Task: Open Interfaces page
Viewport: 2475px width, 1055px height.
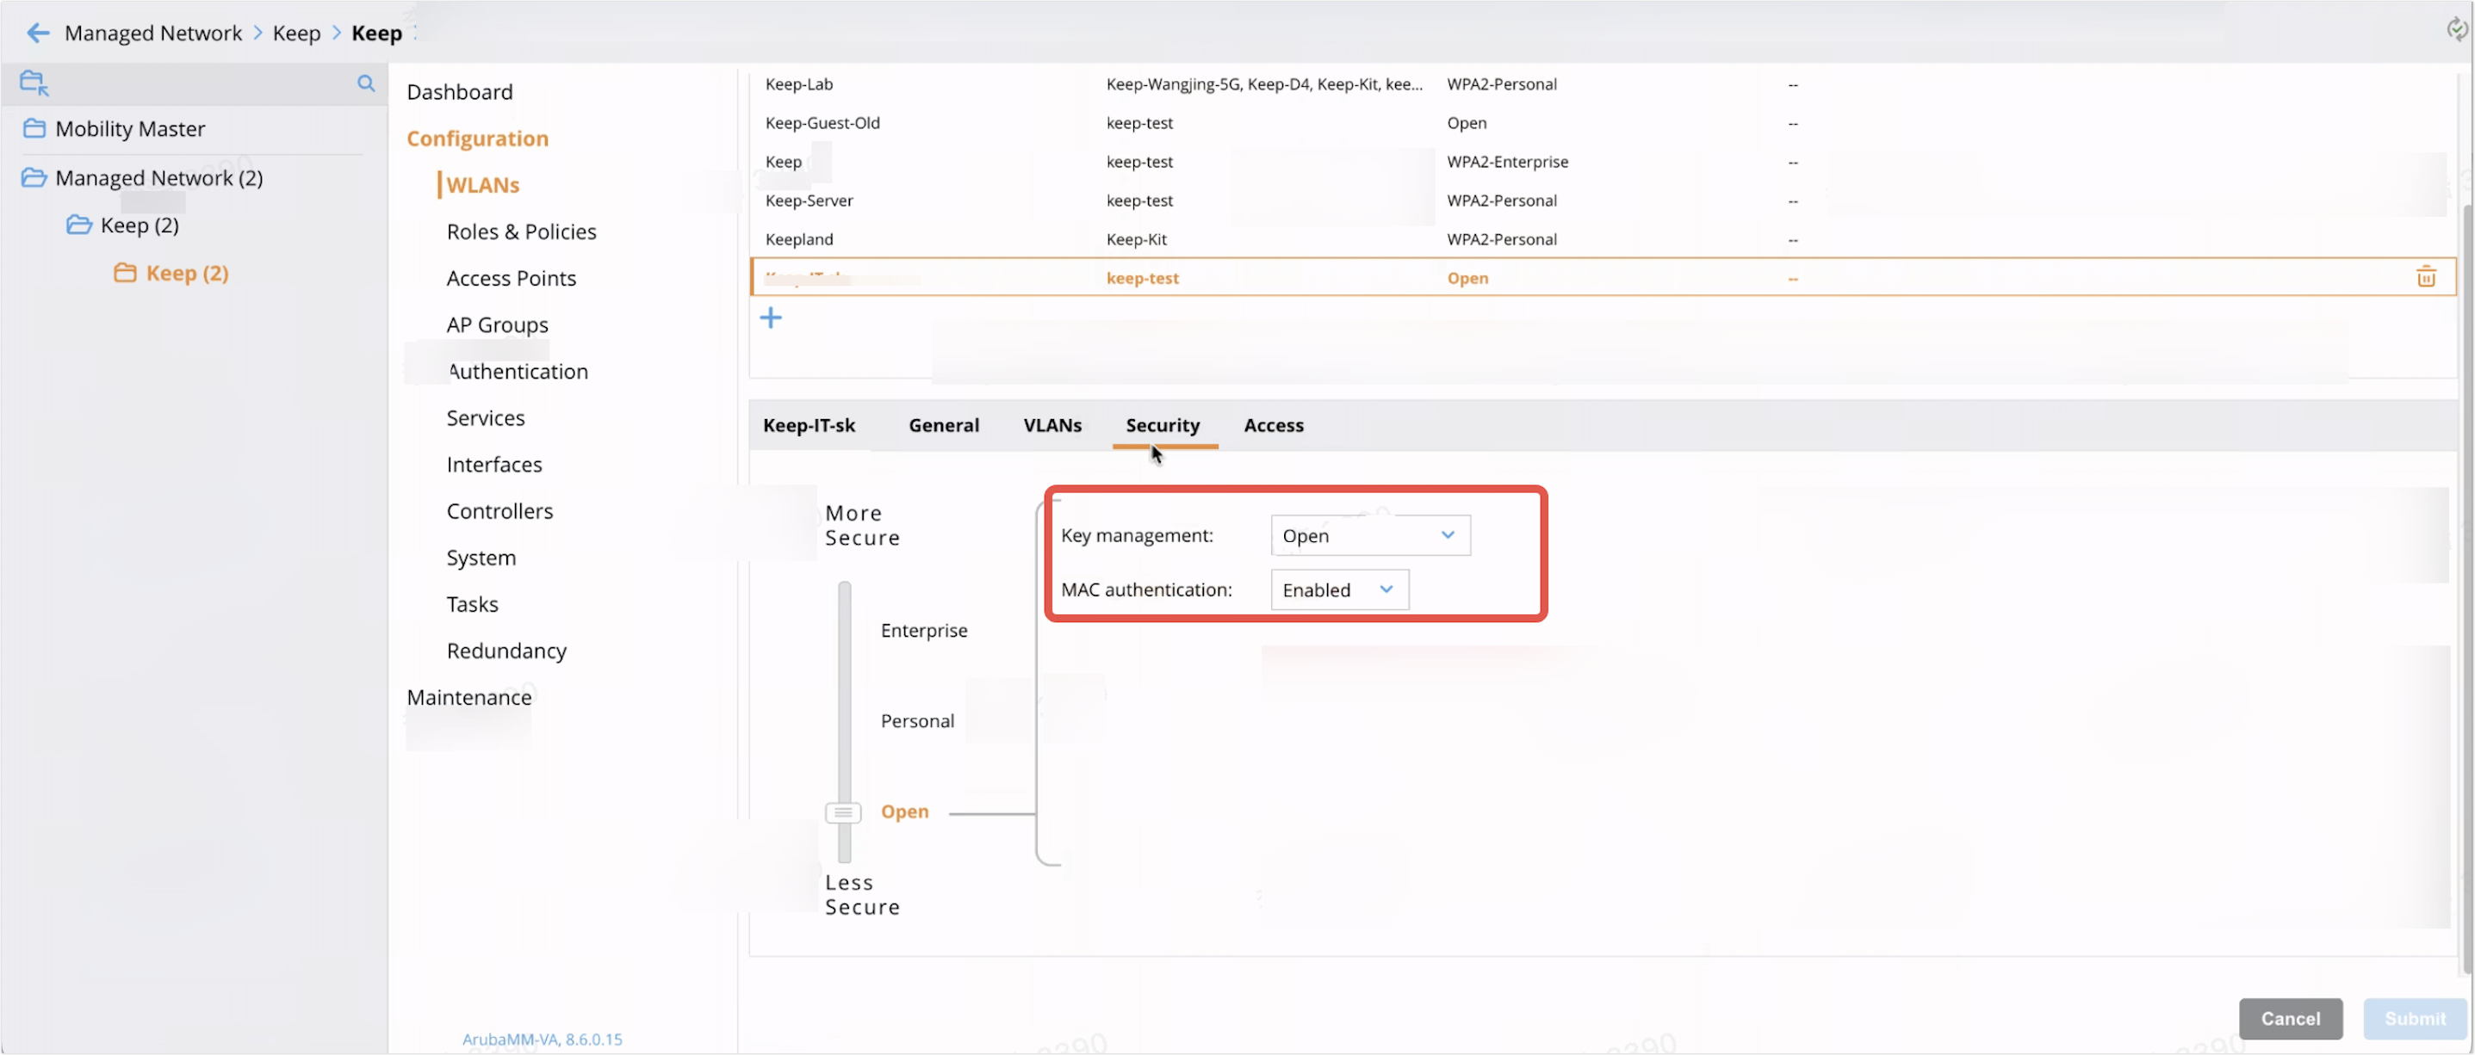Action: [x=493, y=465]
